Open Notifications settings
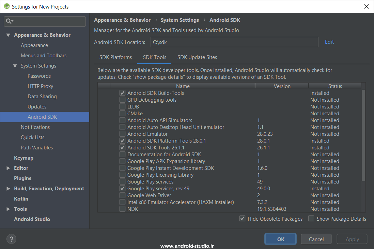Image resolution: width=374 pixels, height=249 pixels. [x=35, y=127]
